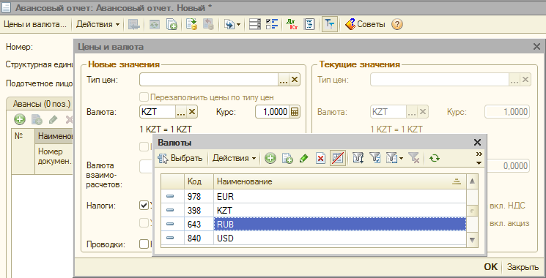The image size is (546, 278).
Task: Open '...' selection next to new Валюта KZT
Action: click(x=181, y=112)
